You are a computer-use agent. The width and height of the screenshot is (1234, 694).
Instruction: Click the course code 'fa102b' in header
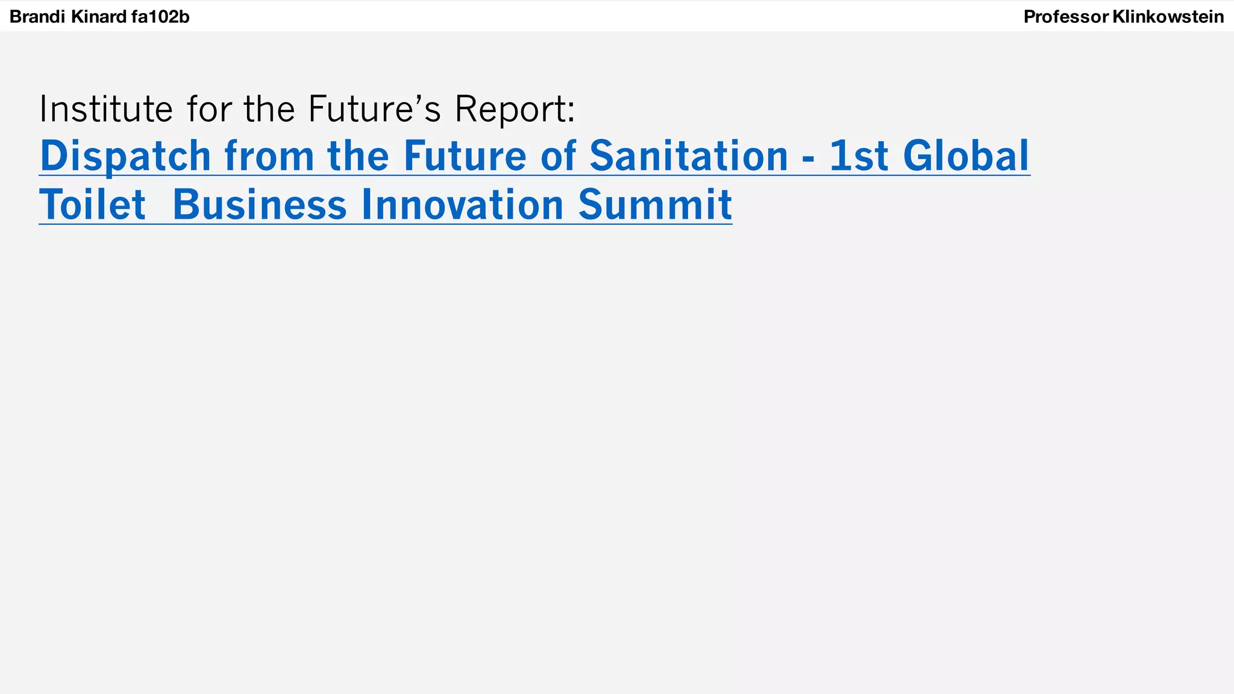pyautogui.click(x=160, y=17)
